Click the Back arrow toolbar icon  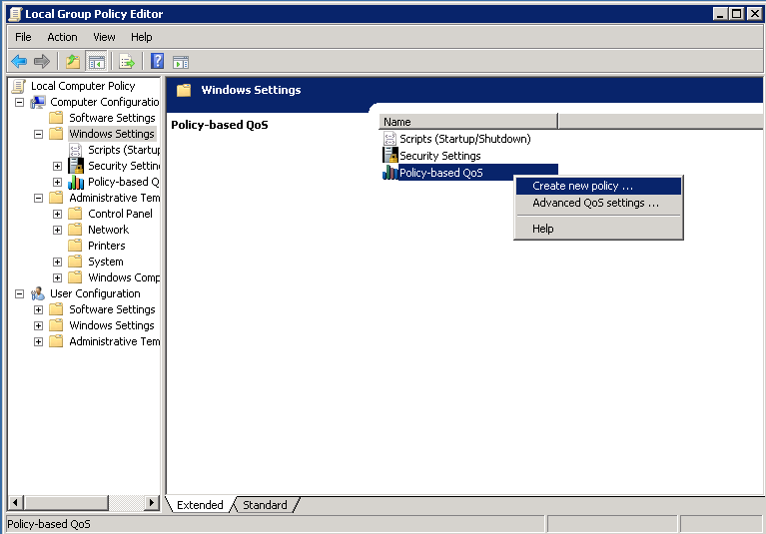click(x=19, y=62)
